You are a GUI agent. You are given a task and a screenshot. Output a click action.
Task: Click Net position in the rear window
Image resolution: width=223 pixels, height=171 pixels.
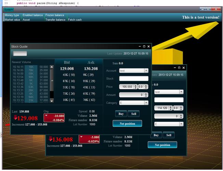point(162,145)
